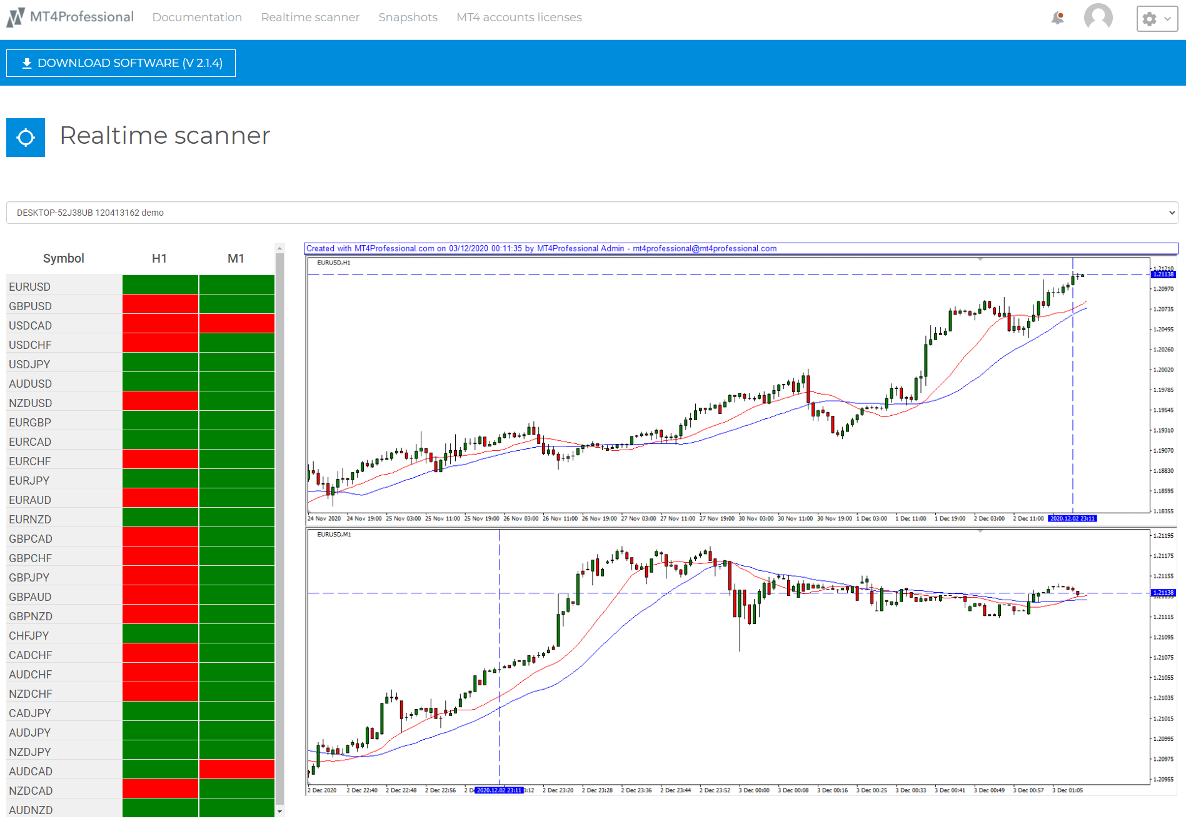Click symbol list scrollbar up arrow
The image size is (1186, 821).
(x=279, y=248)
